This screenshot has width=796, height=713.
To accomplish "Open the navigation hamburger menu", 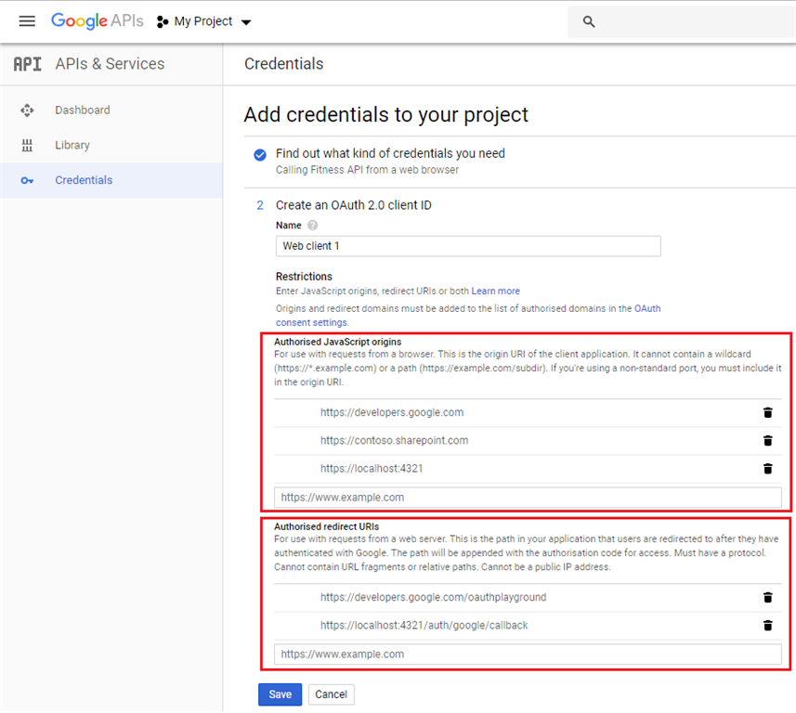I will click(x=27, y=20).
